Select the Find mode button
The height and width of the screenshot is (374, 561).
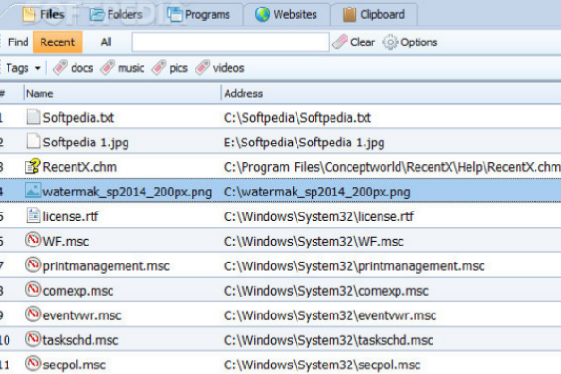click(18, 42)
